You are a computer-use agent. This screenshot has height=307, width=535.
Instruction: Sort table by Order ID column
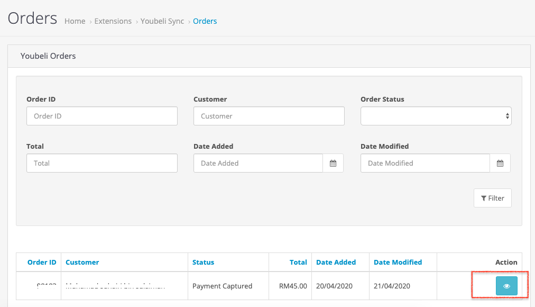(42, 262)
